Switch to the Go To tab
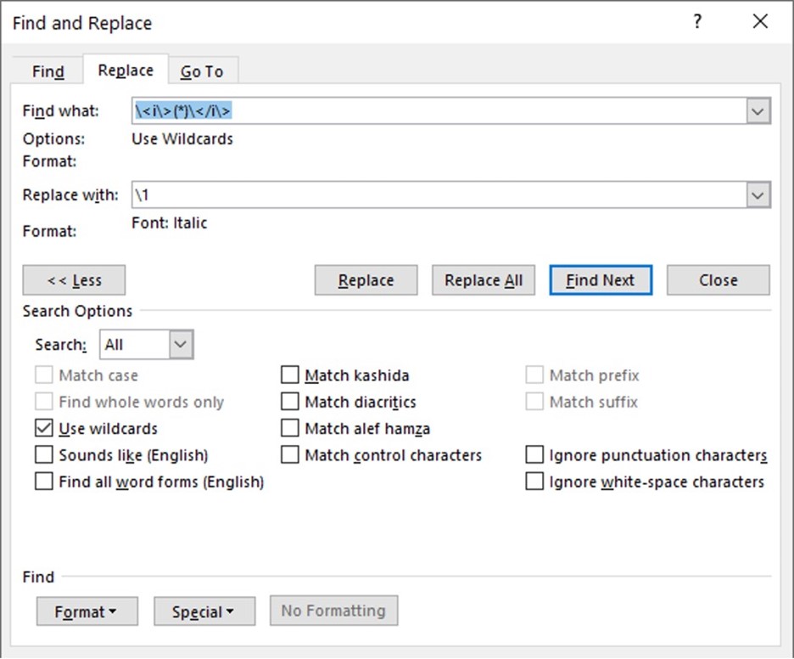 203,71
